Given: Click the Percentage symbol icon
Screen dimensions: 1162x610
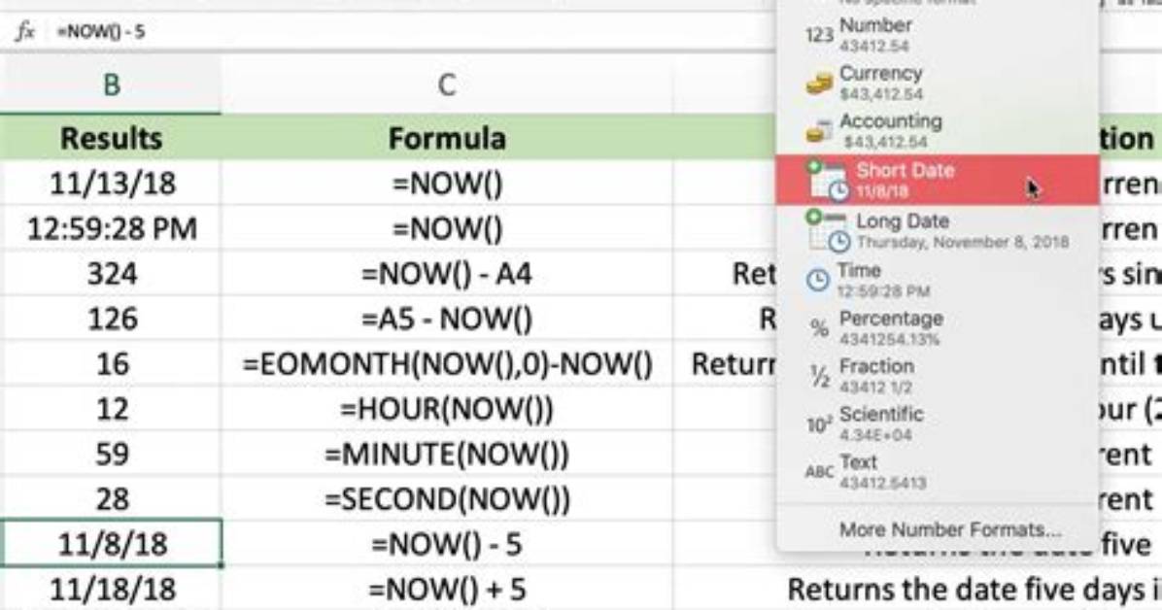Looking at the screenshot, I should pyautogui.click(x=819, y=327).
